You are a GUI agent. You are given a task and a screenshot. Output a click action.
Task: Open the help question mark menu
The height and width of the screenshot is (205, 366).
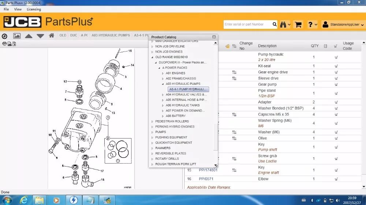313,24
